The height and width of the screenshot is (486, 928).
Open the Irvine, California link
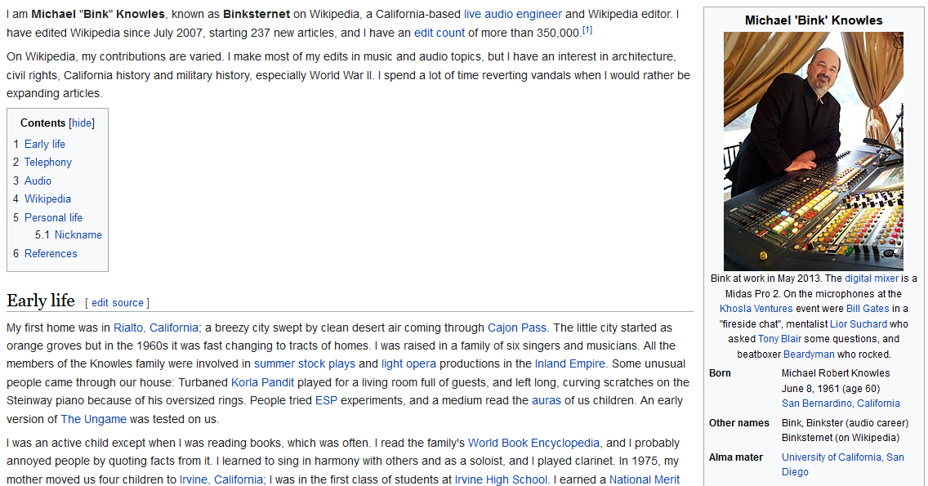[x=221, y=479]
